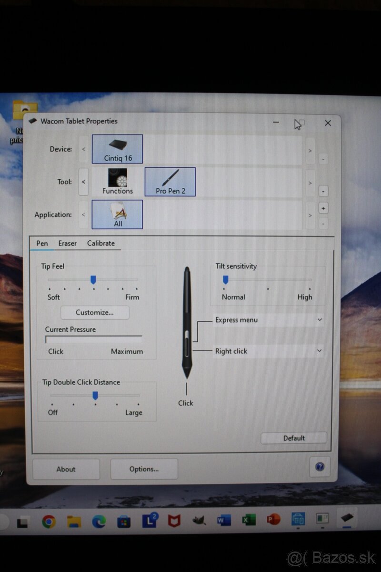
Task: Open the Express menu button dropdown
Action: [x=268, y=320]
